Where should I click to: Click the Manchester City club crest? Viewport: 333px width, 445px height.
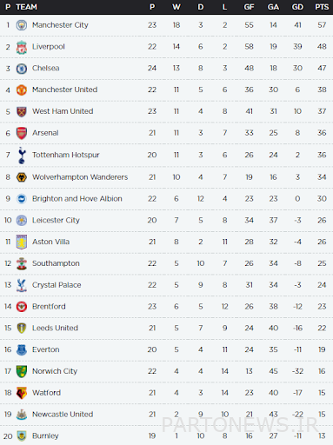point(22,25)
